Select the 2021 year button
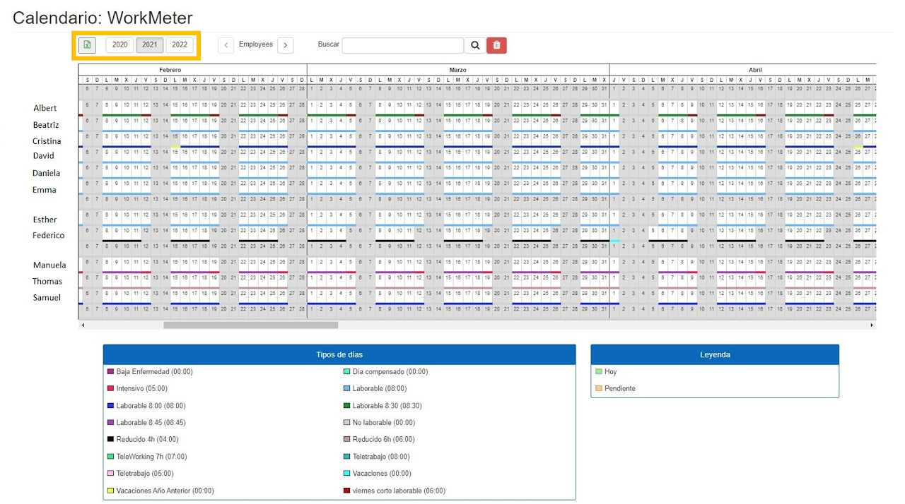 150,45
